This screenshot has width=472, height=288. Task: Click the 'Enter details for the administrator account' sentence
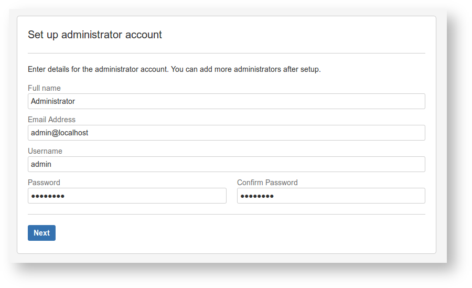[98, 69]
